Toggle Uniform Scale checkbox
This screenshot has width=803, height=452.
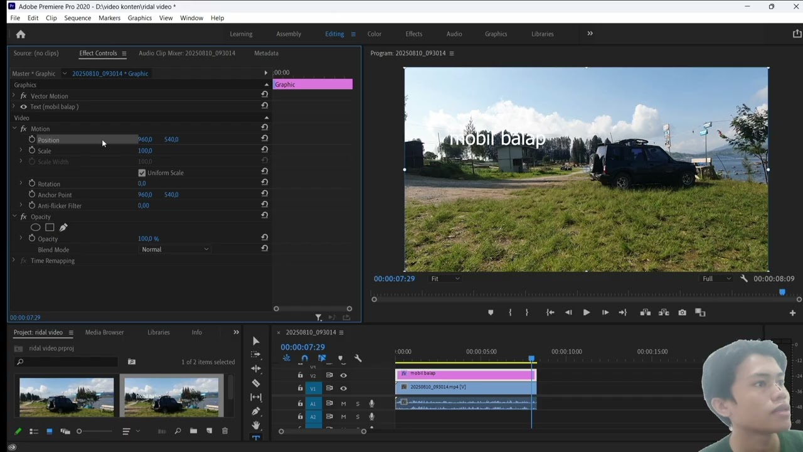(x=142, y=173)
